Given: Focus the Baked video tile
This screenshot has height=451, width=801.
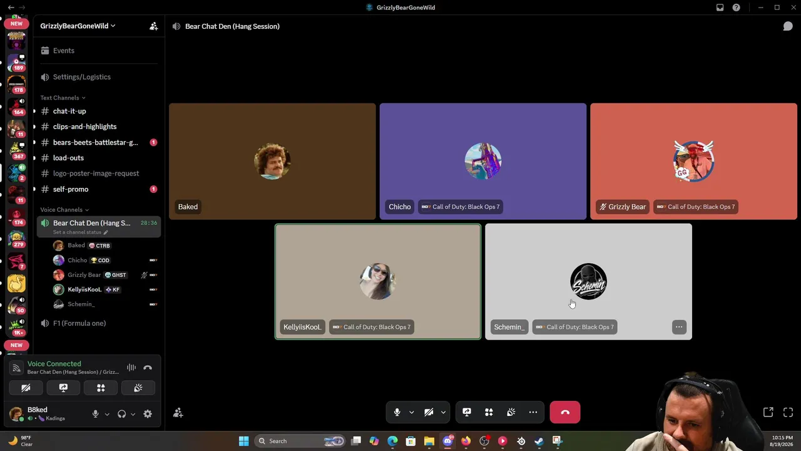Looking at the screenshot, I should click(x=272, y=162).
